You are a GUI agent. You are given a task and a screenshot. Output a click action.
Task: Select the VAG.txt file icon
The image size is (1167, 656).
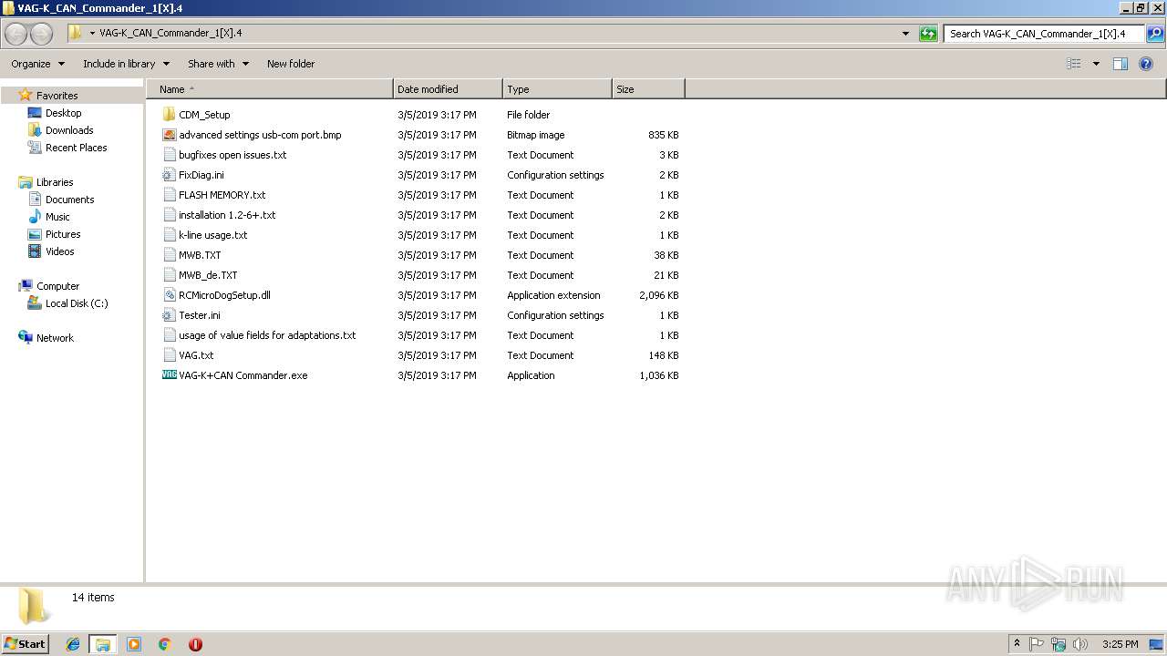pyautogui.click(x=169, y=355)
